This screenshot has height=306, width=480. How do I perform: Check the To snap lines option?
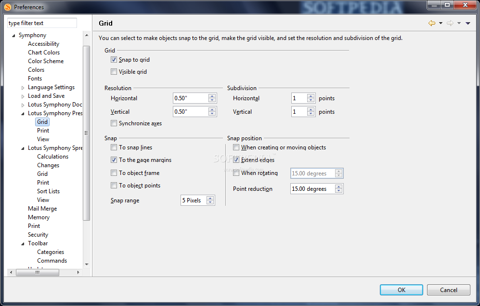coord(114,147)
